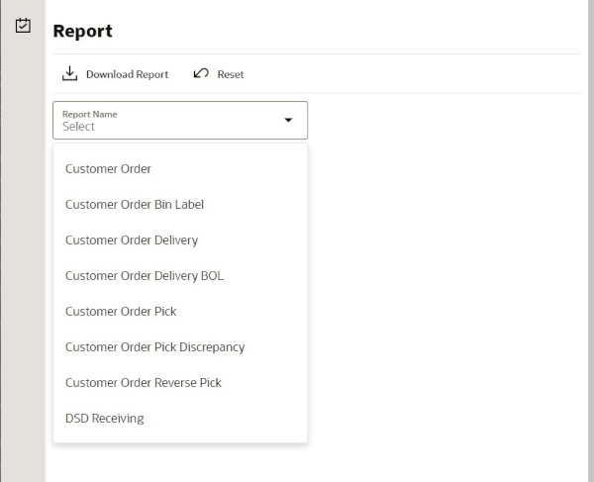
Task: Click the Report Name field label
Action: pyautogui.click(x=90, y=114)
